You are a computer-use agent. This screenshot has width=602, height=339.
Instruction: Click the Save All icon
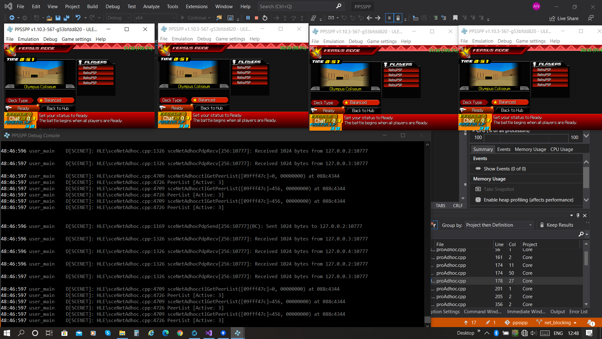coord(66,18)
